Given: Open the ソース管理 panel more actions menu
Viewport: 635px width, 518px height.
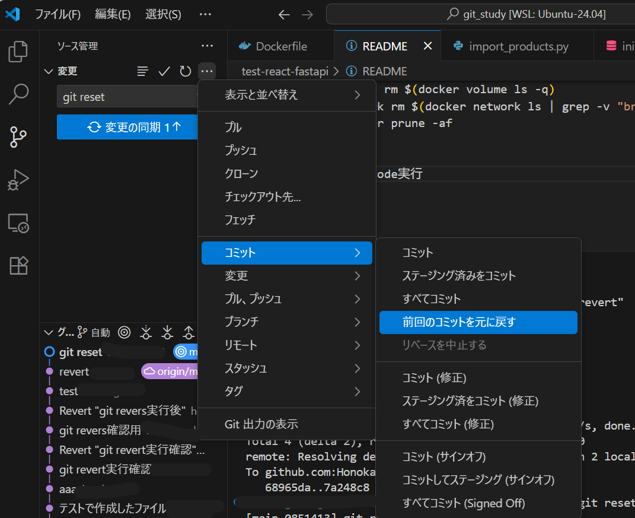Looking at the screenshot, I should [207, 46].
